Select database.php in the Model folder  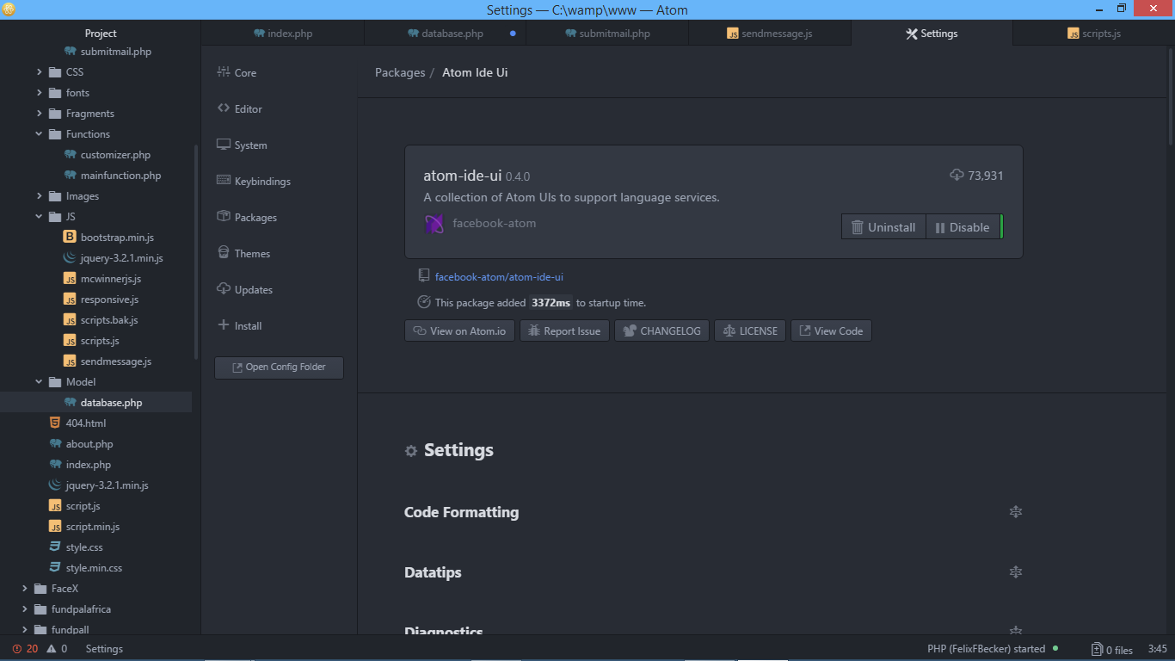[111, 402]
